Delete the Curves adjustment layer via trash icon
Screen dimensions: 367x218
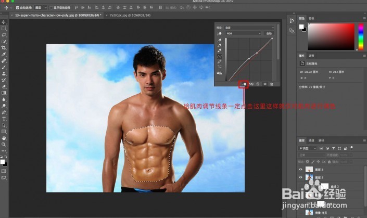click(272, 84)
